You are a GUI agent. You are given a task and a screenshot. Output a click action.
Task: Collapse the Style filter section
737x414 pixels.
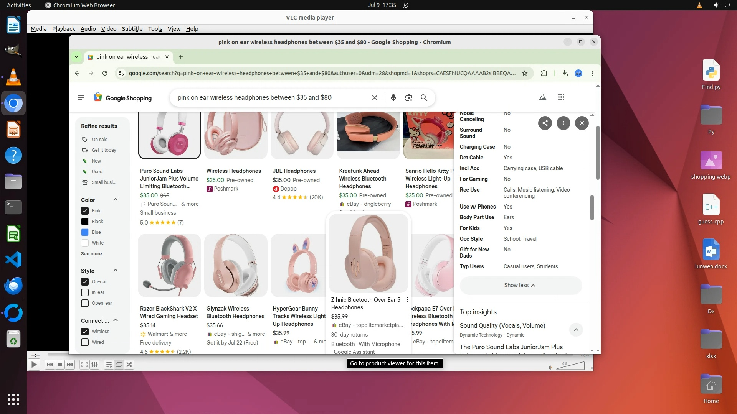coord(116,271)
